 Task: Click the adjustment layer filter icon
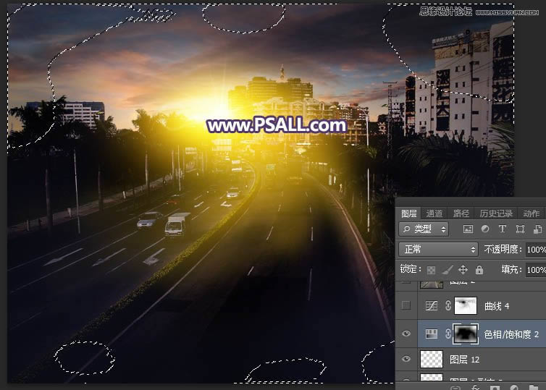pos(484,229)
